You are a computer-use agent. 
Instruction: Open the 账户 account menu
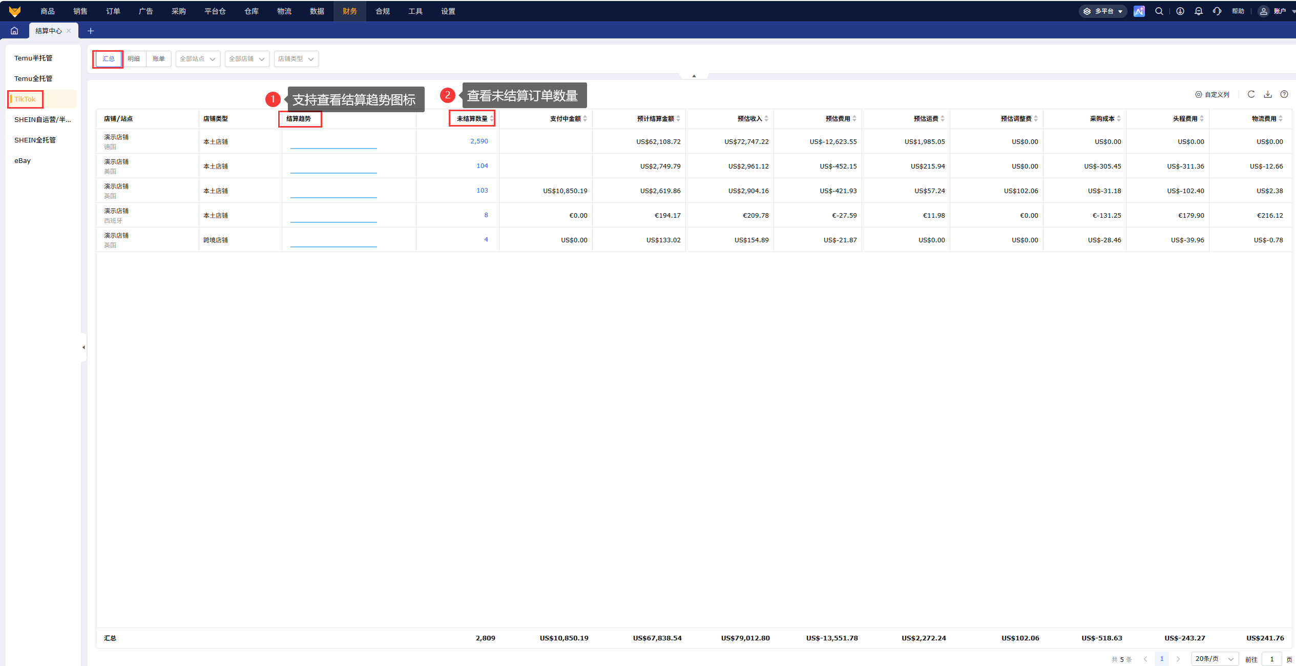tap(1276, 11)
